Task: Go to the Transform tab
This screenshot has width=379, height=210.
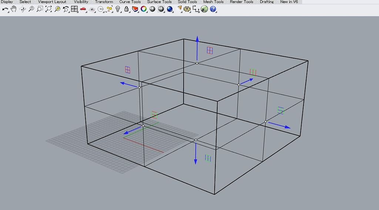Action: (x=104, y=2)
